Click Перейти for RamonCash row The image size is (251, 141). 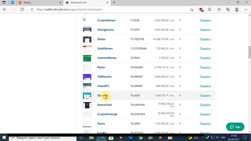coord(205,105)
